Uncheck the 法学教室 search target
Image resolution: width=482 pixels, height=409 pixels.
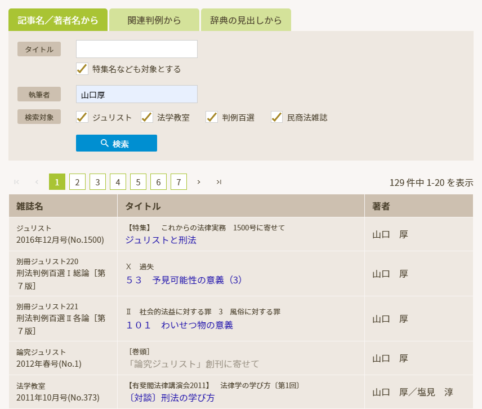[147, 117]
